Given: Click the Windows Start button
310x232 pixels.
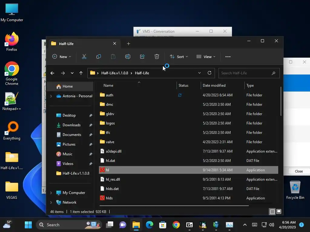Looking at the screenshot, I should 28,225.
